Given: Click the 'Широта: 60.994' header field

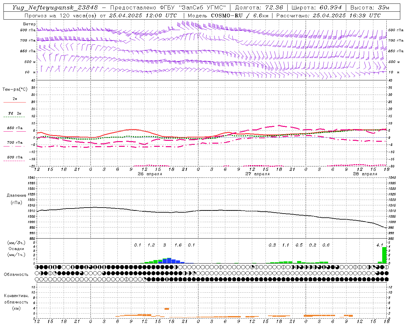Looking at the screenshot, I should point(316,8).
